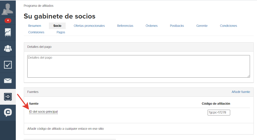257x140 pixels.
Task: Open the Ofertas promocionales tab
Action: pyautogui.click(x=89, y=26)
